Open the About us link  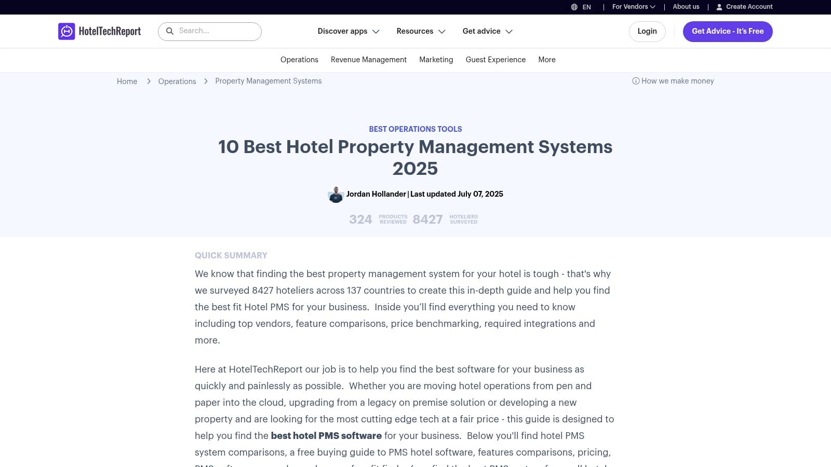click(686, 7)
